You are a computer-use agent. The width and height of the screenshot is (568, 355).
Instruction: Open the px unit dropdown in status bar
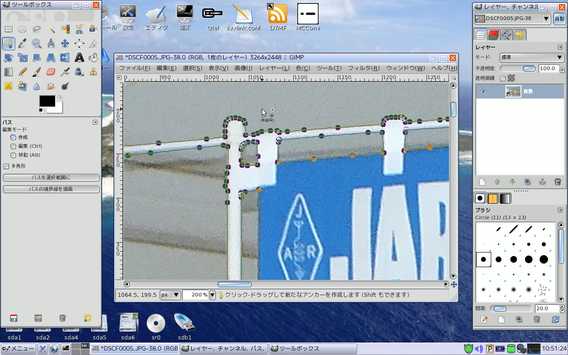pyautogui.click(x=170, y=295)
